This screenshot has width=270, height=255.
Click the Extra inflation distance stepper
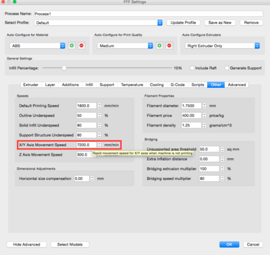pos(222,159)
